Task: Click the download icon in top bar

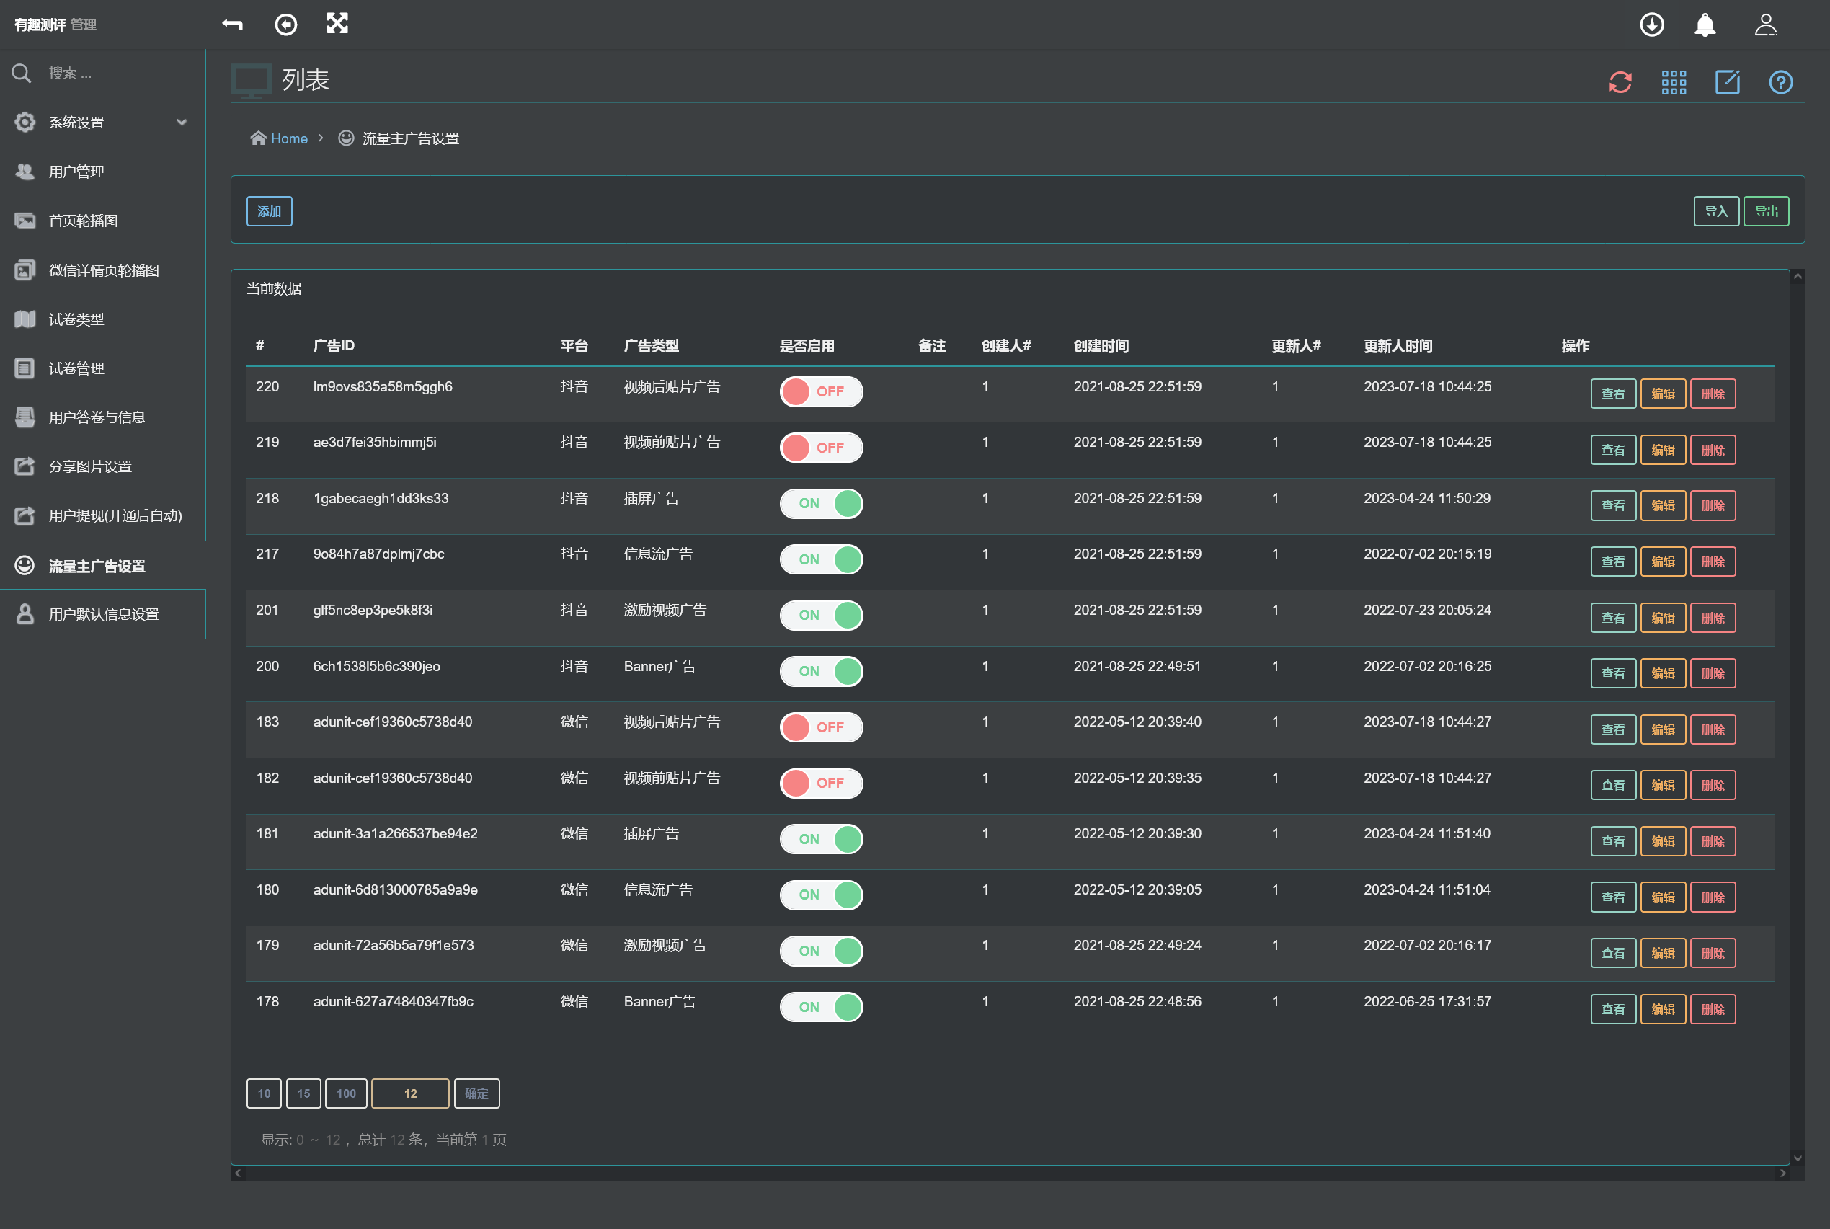Action: 1651,25
